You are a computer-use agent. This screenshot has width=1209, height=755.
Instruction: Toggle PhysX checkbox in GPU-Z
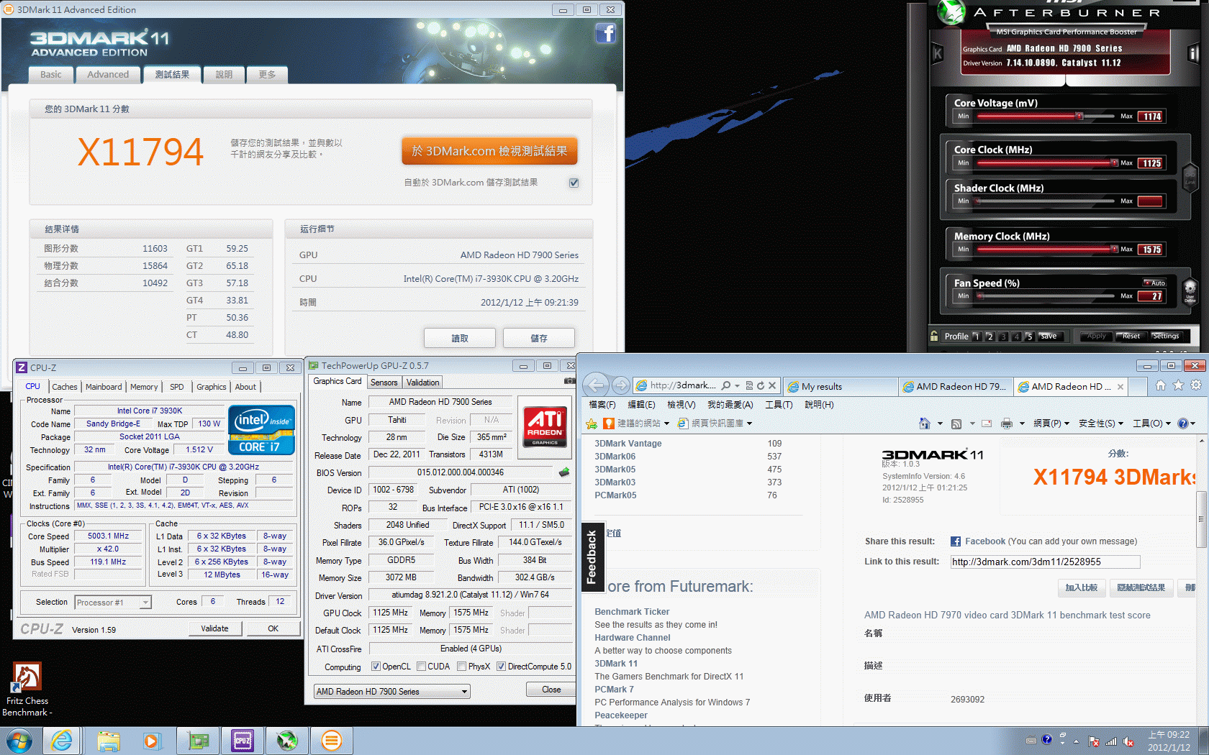pos(462,667)
